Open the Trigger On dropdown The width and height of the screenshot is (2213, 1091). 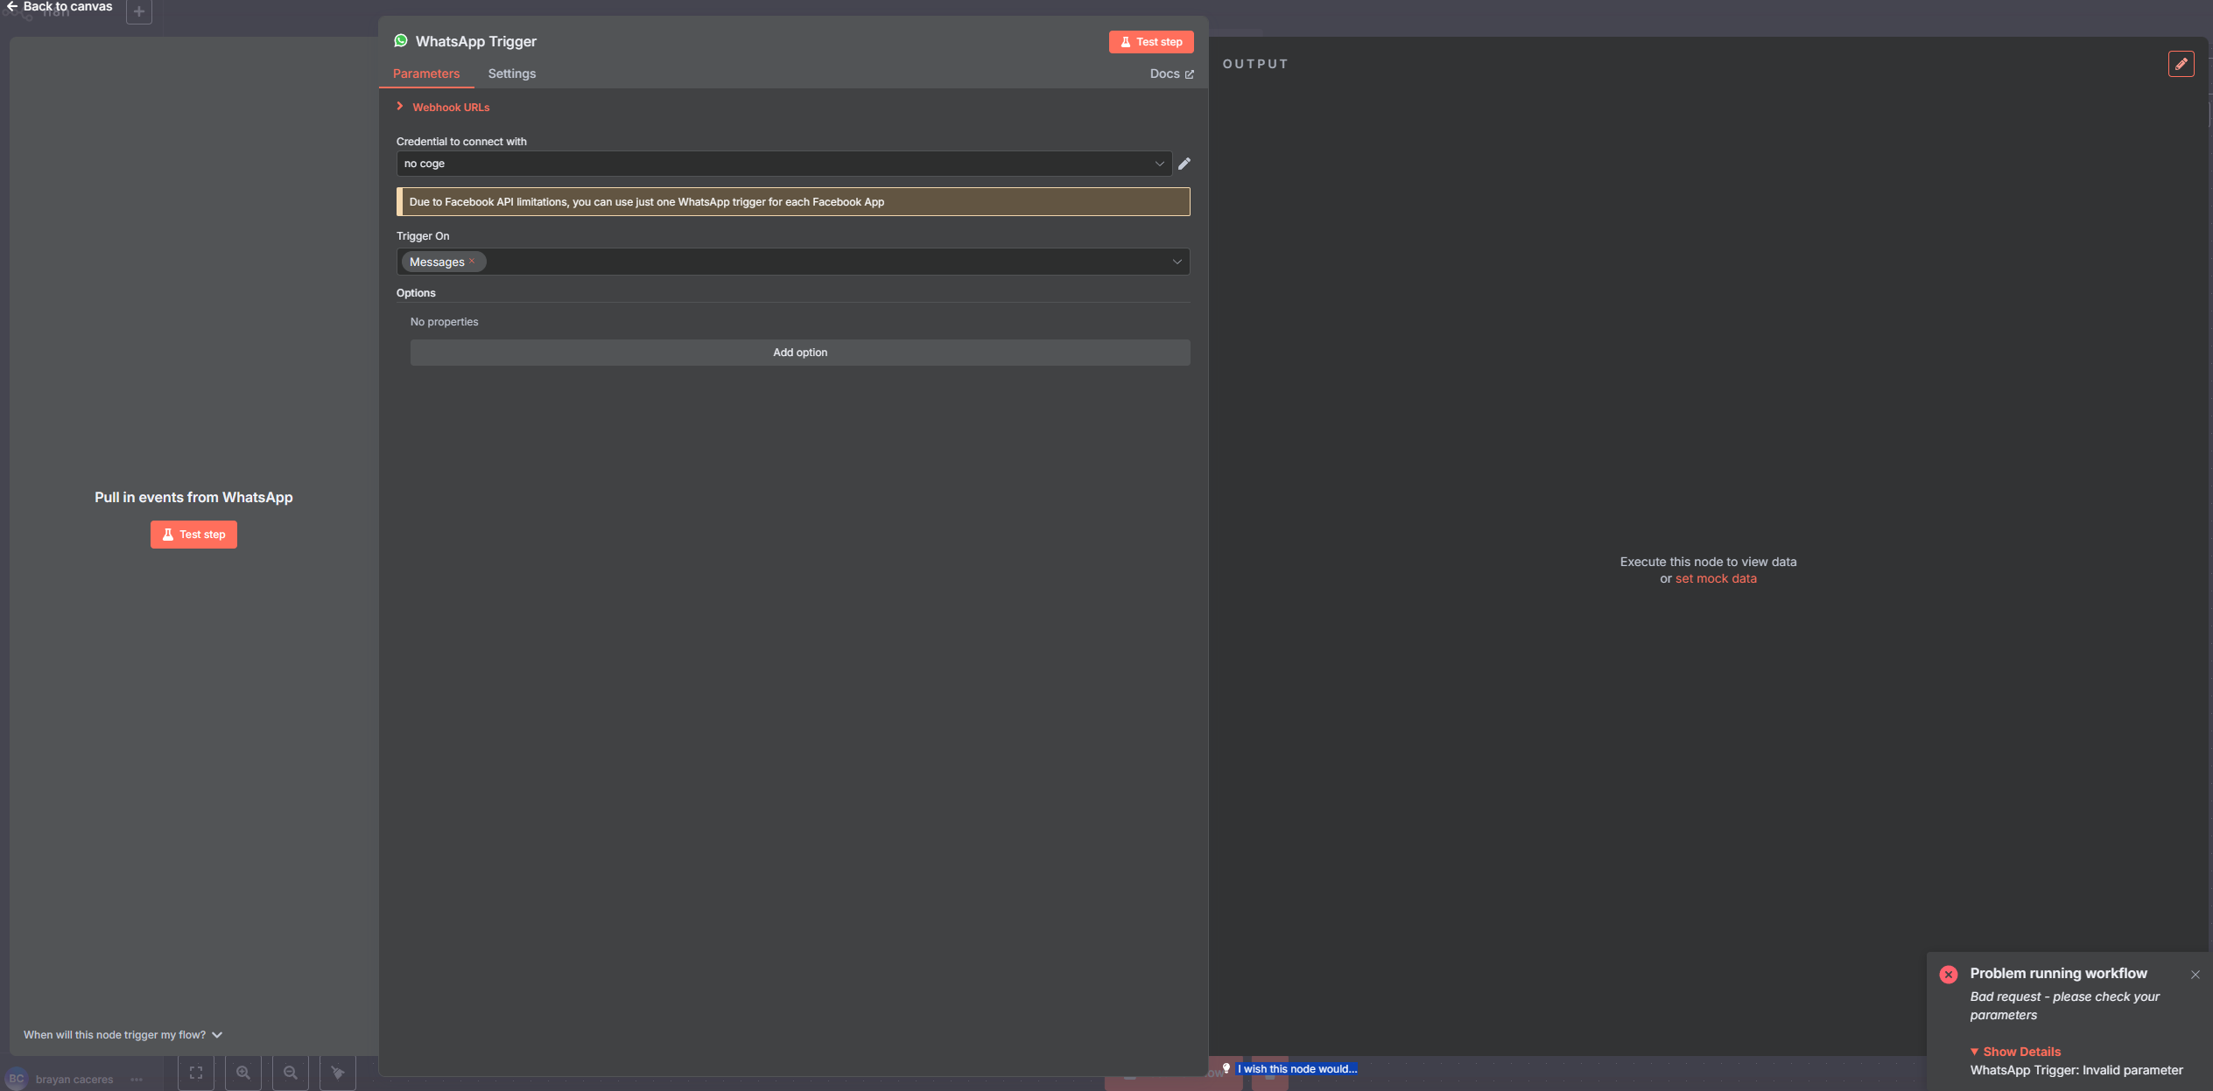point(793,262)
